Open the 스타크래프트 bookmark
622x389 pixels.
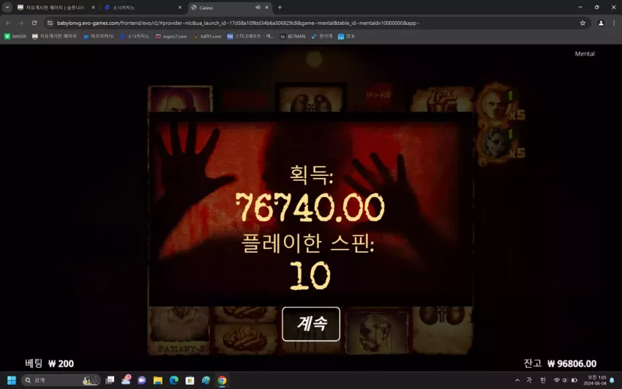(250, 36)
